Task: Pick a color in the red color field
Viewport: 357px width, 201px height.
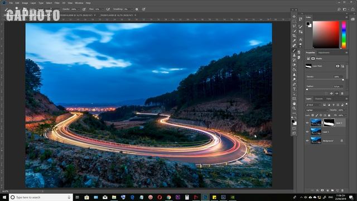Action: (326, 35)
